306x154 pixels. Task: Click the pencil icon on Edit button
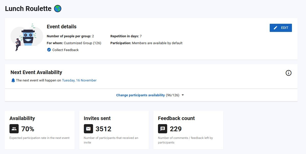tap(275, 28)
